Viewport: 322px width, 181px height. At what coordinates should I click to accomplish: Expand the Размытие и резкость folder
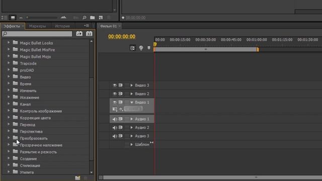point(9,151)
